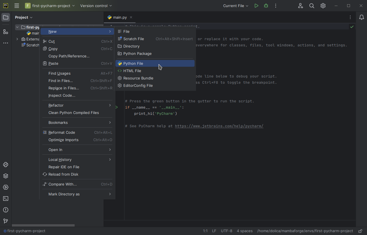
Task: Click Paste in context menu
Action: coord(77,63)
